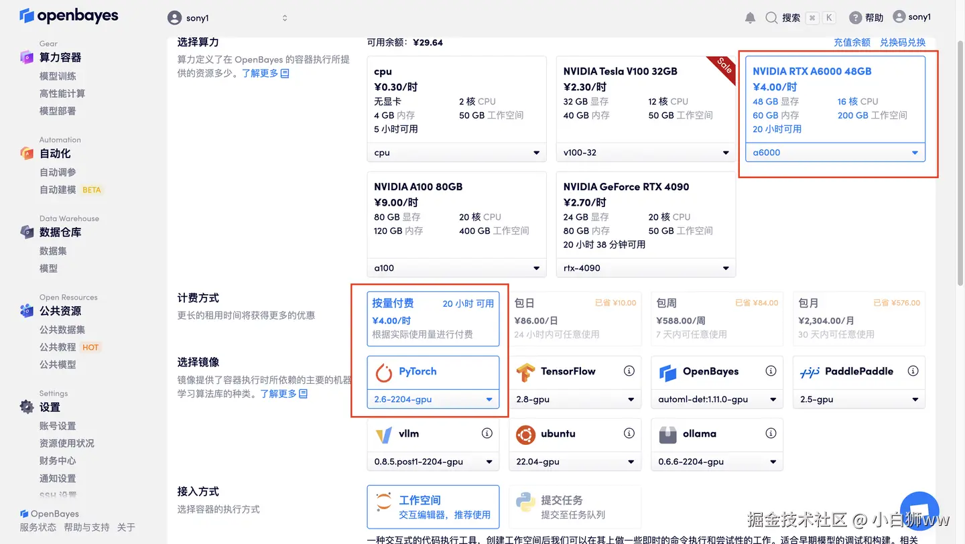The image size is (965, 544).
Task: Open the help question-mark icon
Action: (855, 18)
